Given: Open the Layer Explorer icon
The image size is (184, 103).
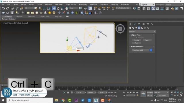Looking at the screenshot, I should click(148, 8).
